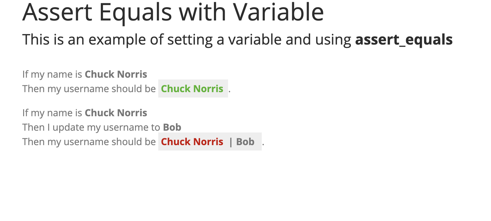Click the 'Bob' actual value in failed box
Image resolution: width=491 pixels, height=221 pixels.
click(x=245, y=142)
